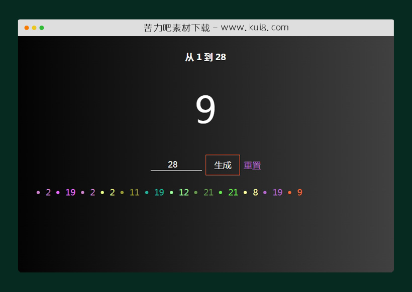Viewport: 412px width, 292px height.
Task: Click the white dot before number 8
Action: pos(245,192)
